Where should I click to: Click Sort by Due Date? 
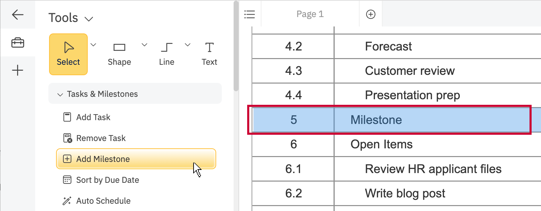point(107,180)
